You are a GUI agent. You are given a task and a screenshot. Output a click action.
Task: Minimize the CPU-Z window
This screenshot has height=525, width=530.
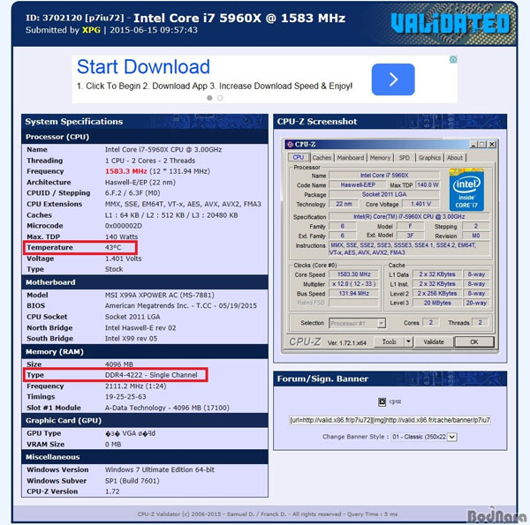tap(473, 145)
